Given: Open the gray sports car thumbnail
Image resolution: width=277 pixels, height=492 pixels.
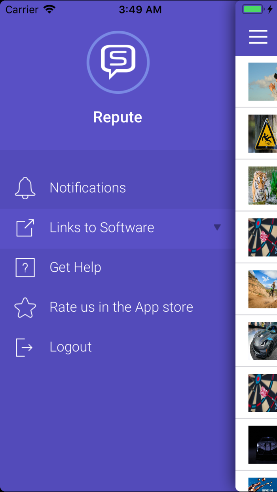Looking at the screenshot, I should (x=263, y=341).
